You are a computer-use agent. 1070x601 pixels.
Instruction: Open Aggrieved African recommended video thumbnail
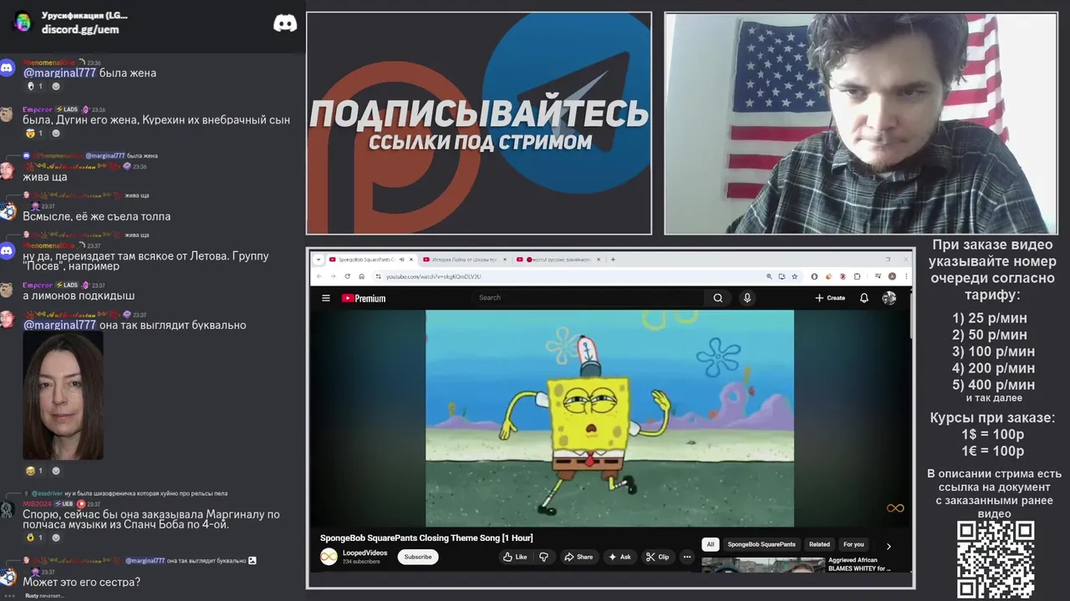[762, 565]
